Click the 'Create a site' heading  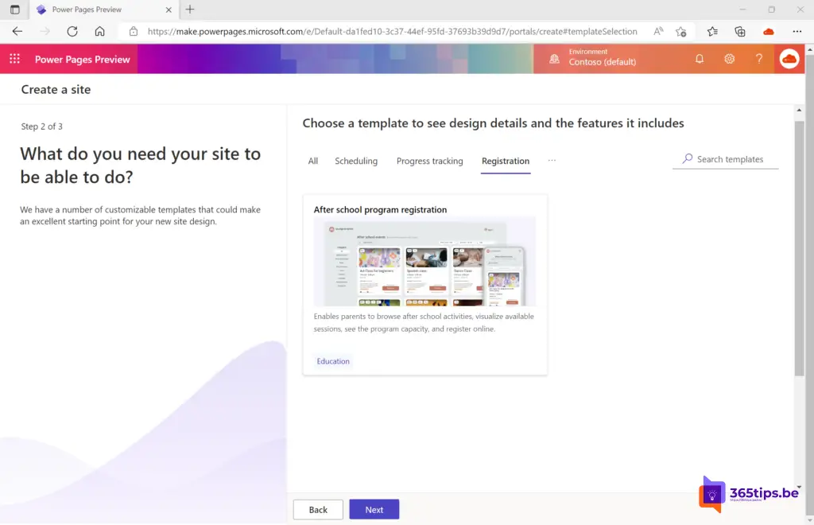[56, 89]
